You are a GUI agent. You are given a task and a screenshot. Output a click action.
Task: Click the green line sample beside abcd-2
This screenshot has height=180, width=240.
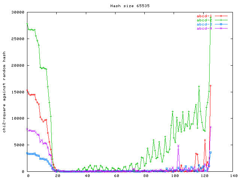(x=221, y=20)
